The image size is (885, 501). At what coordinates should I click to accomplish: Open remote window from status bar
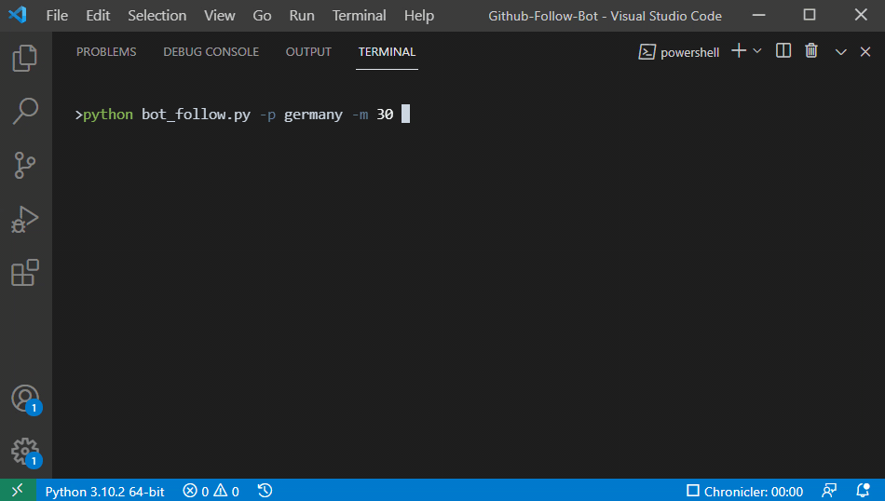18,490
